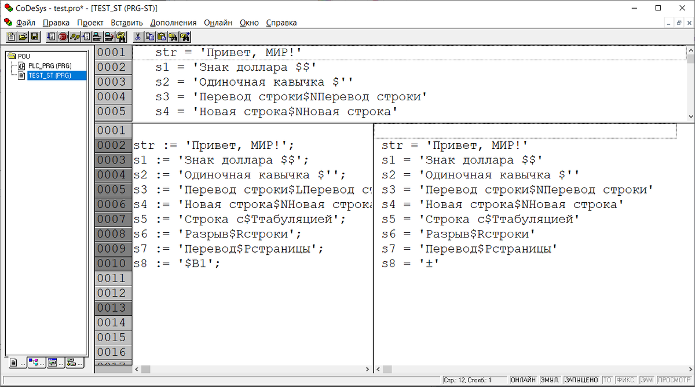This screenshot has height=387, width=695.
Task: Find next occurrence toolbar icon
Action: pos(185,37)
